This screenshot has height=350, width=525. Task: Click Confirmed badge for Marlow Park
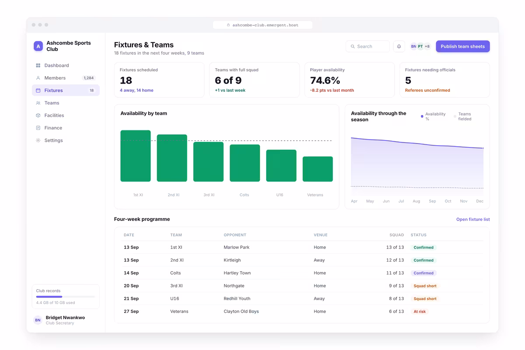coord(423,247)
